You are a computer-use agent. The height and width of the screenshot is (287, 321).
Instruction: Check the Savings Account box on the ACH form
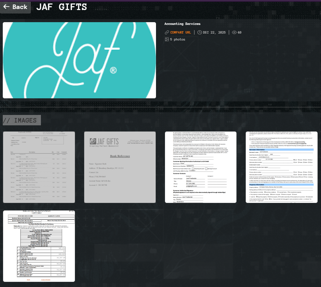206,169
